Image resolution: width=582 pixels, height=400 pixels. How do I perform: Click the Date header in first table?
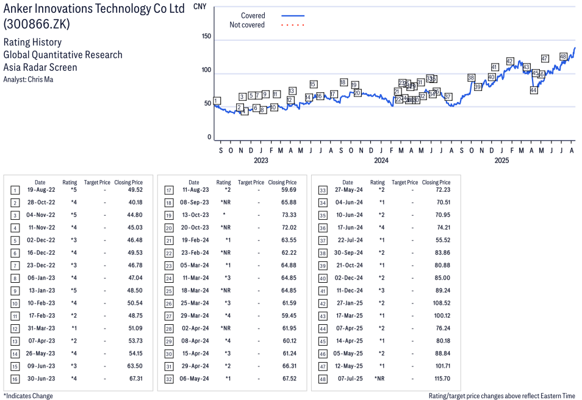(40, 183)
